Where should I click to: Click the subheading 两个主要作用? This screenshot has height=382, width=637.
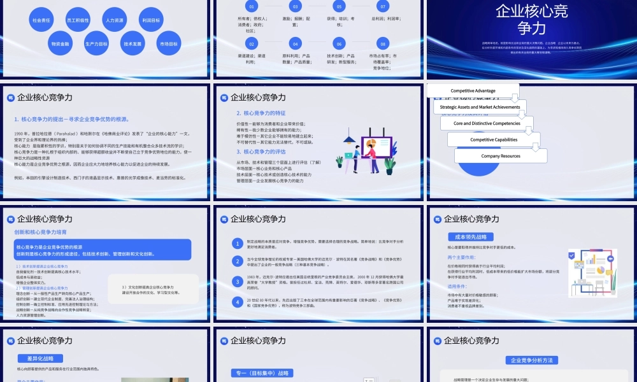[x=461, y=257]
